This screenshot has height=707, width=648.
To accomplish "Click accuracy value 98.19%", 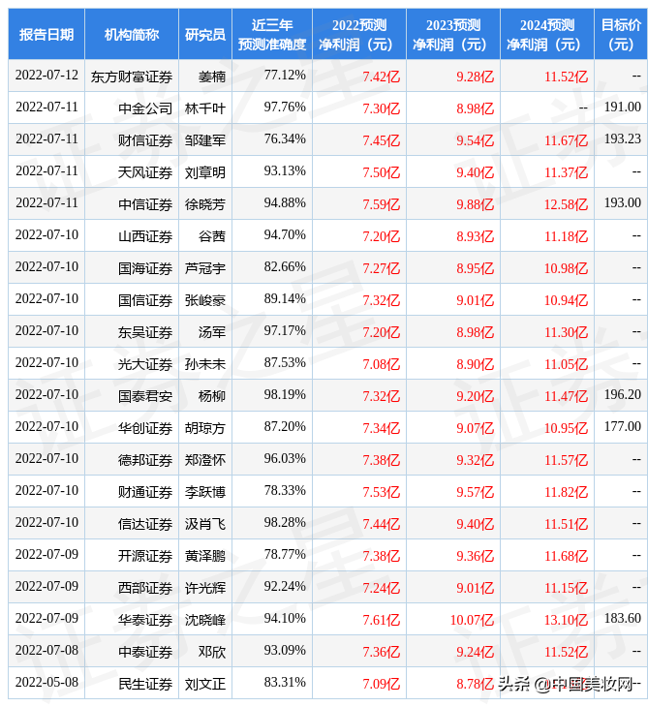I will [x=285, y=394].
